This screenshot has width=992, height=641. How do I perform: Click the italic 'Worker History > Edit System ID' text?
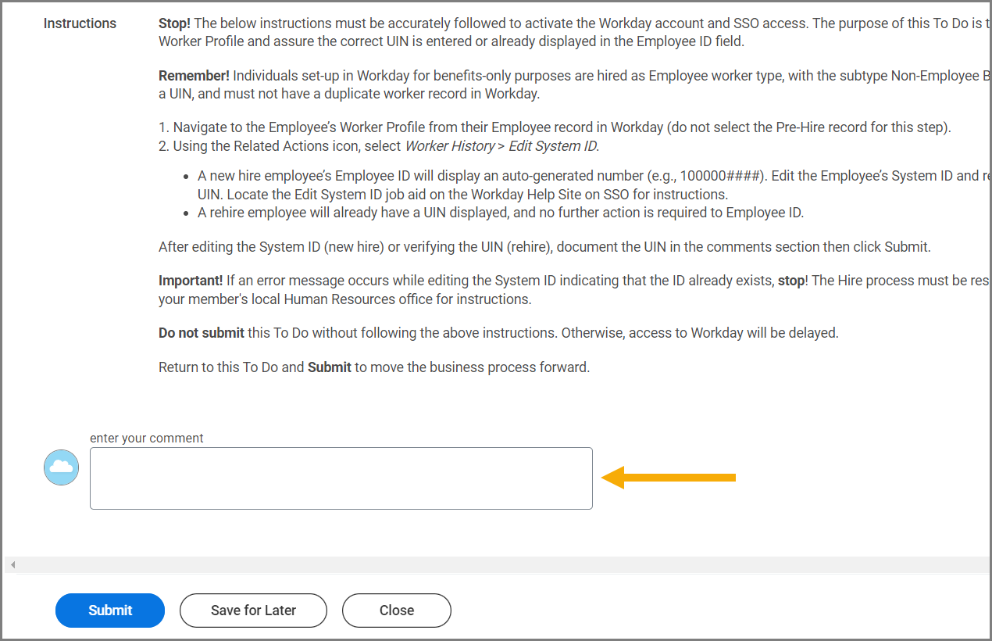coord(501,146)
